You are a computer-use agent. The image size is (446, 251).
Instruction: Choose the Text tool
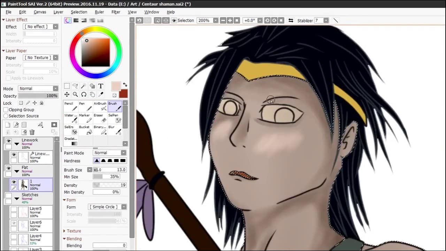point(101,86)
